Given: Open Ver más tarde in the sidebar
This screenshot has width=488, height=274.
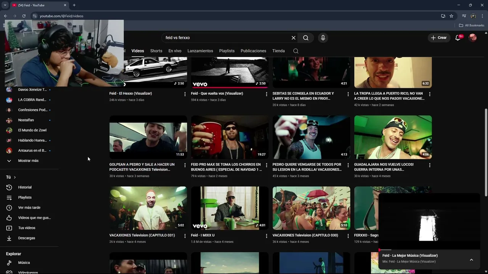Looking at the screenshot, I should (29, 207).
